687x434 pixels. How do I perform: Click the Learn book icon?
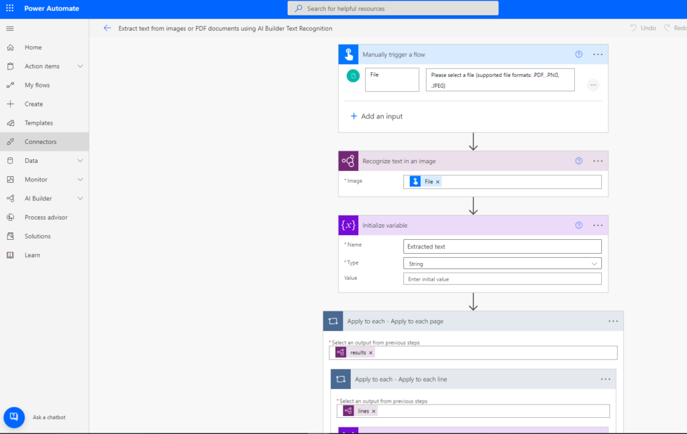click(11, 255)
